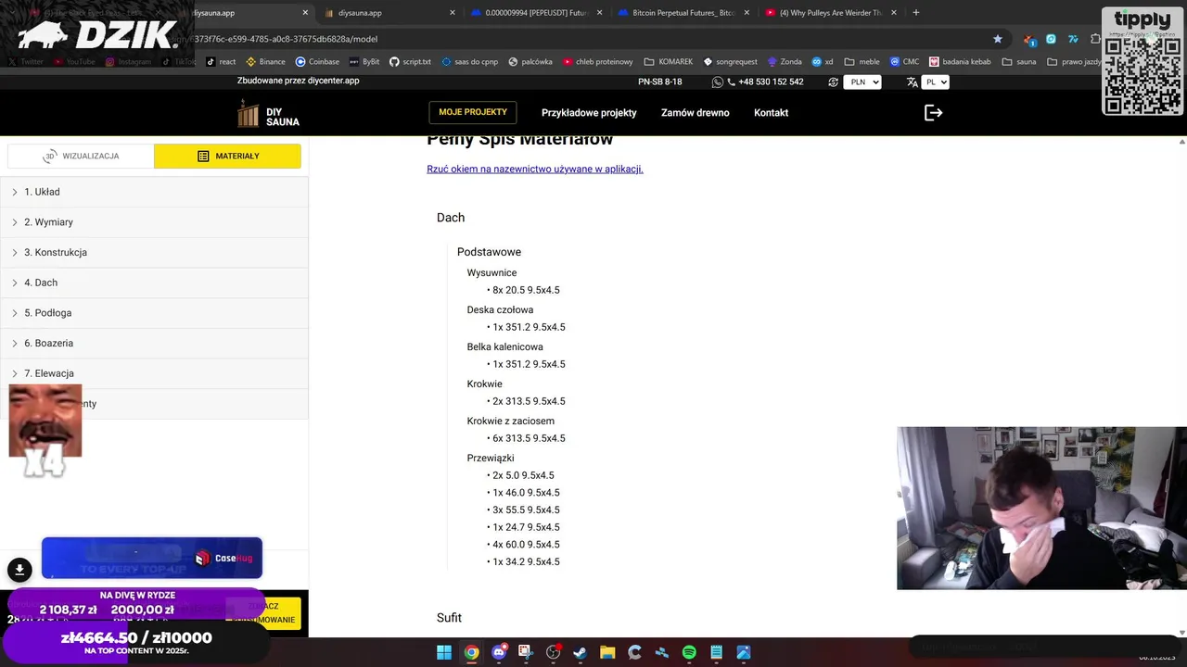Open the script.txt GitHub bookmark

(411, 62)
